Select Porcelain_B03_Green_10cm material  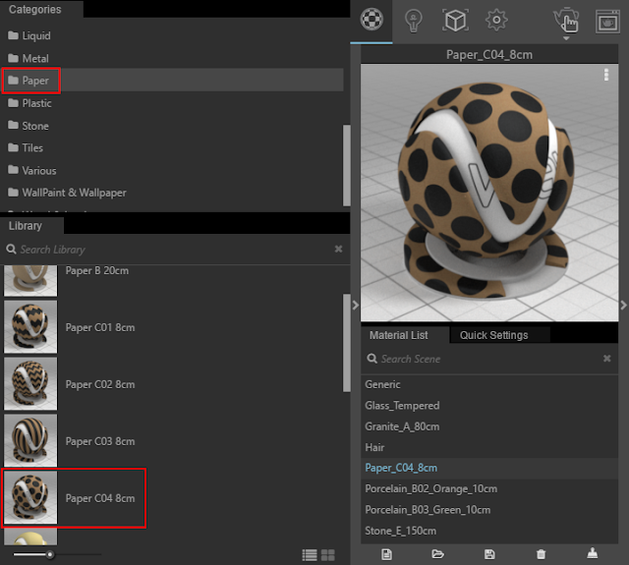click(x=489, y=510)
